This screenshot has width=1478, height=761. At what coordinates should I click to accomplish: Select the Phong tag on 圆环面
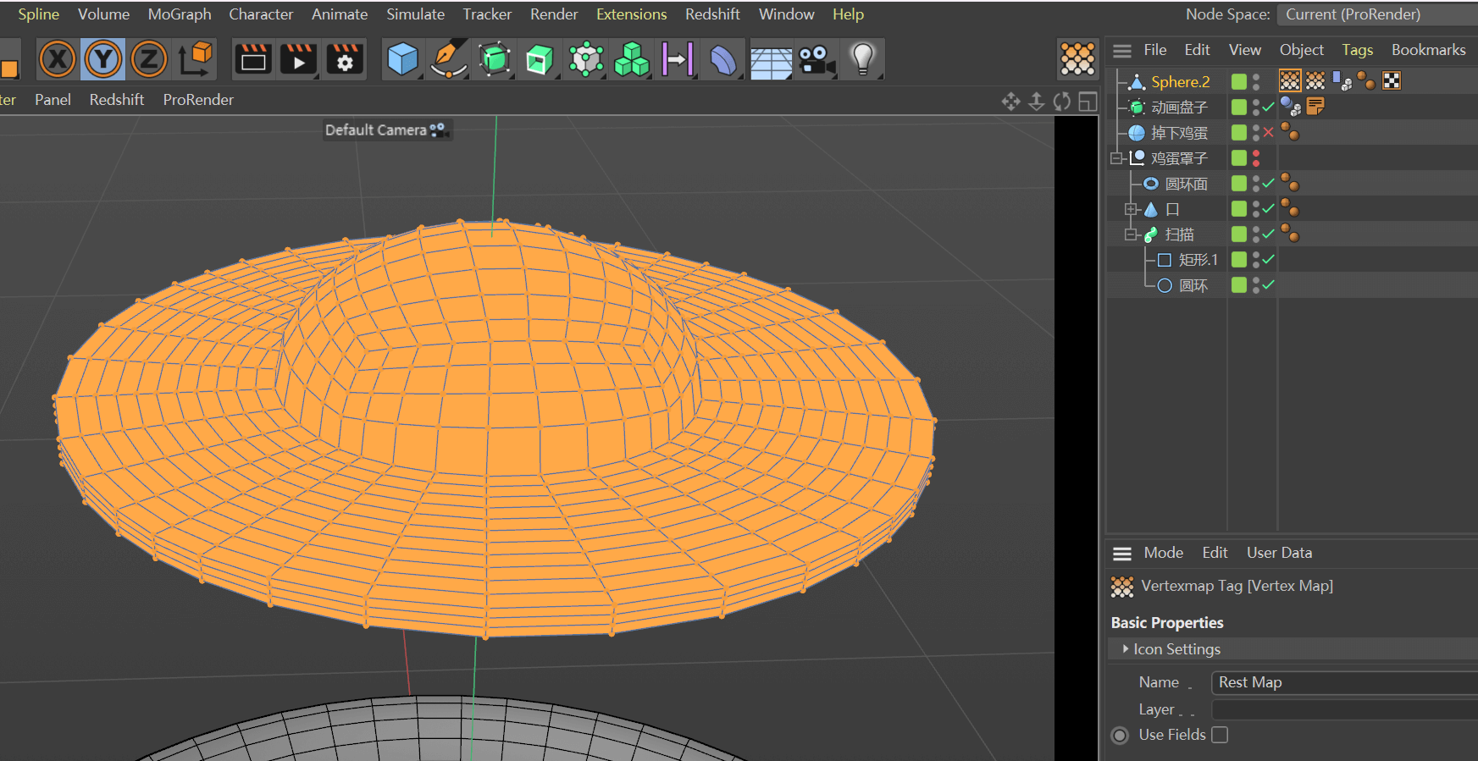pos(1290,182)
